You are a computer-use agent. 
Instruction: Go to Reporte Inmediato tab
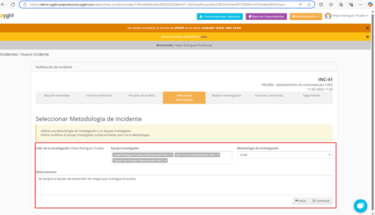click(x=57, y=96)
